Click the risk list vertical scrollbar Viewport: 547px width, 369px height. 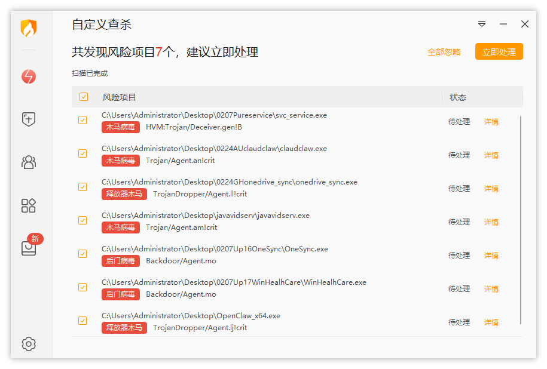tap(521, 220)
